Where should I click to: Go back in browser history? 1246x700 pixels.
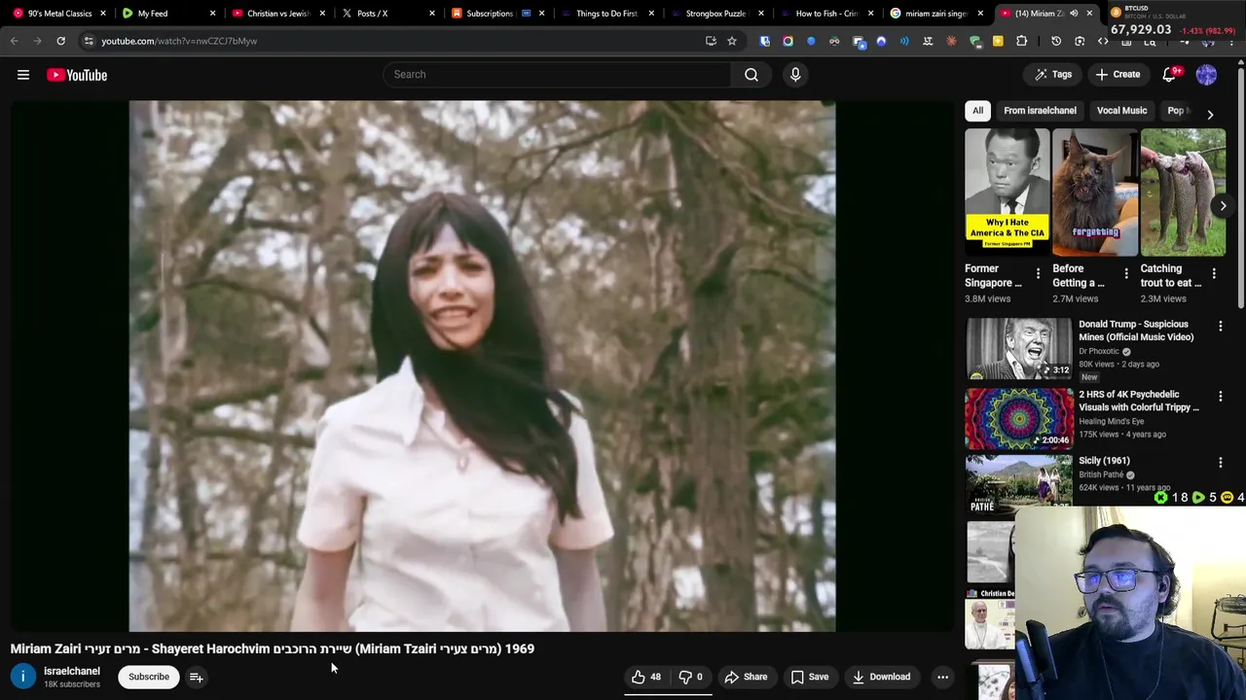pos(15,41)
